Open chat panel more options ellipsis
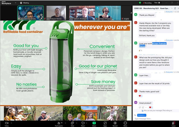Screen dimensions: 179x127 (172, 8)
